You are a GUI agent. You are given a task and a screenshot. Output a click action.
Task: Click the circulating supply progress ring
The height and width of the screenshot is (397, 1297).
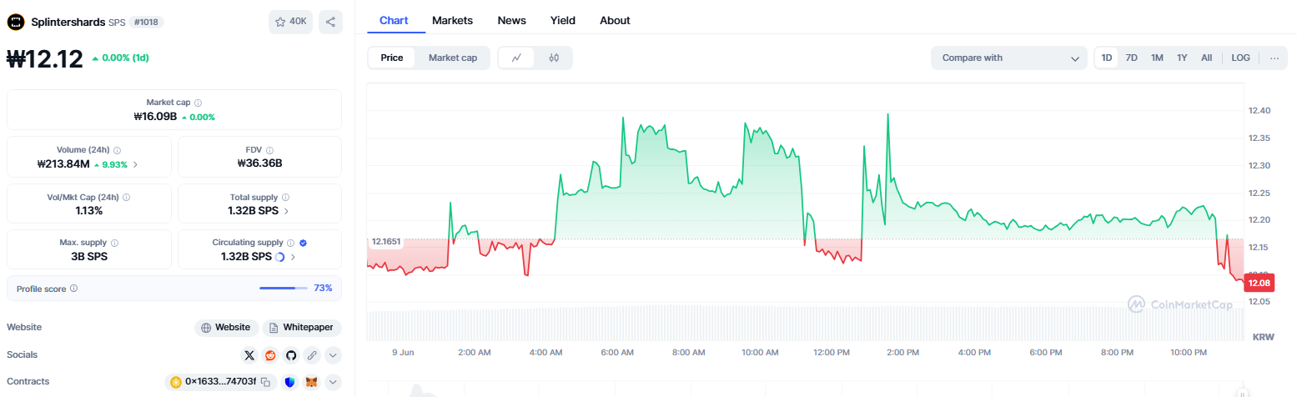coord(279,257)
